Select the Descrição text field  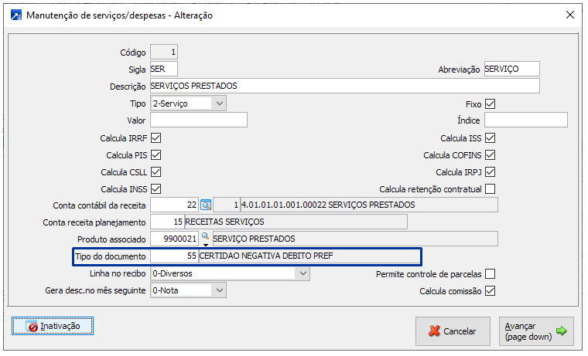344,86
